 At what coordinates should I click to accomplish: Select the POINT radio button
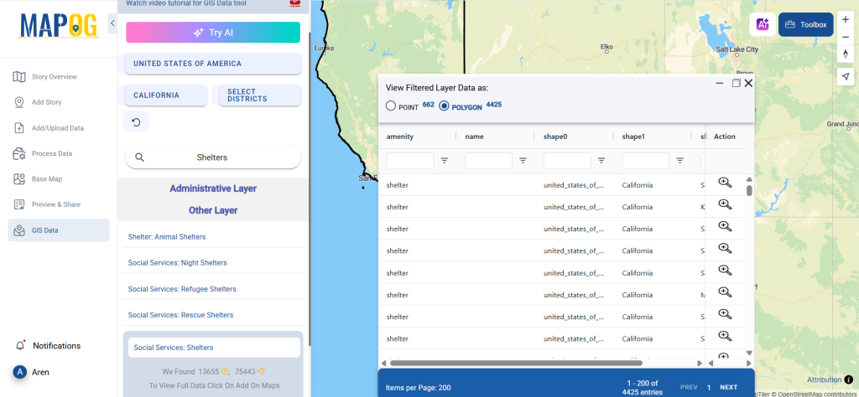tap(391, 106)
